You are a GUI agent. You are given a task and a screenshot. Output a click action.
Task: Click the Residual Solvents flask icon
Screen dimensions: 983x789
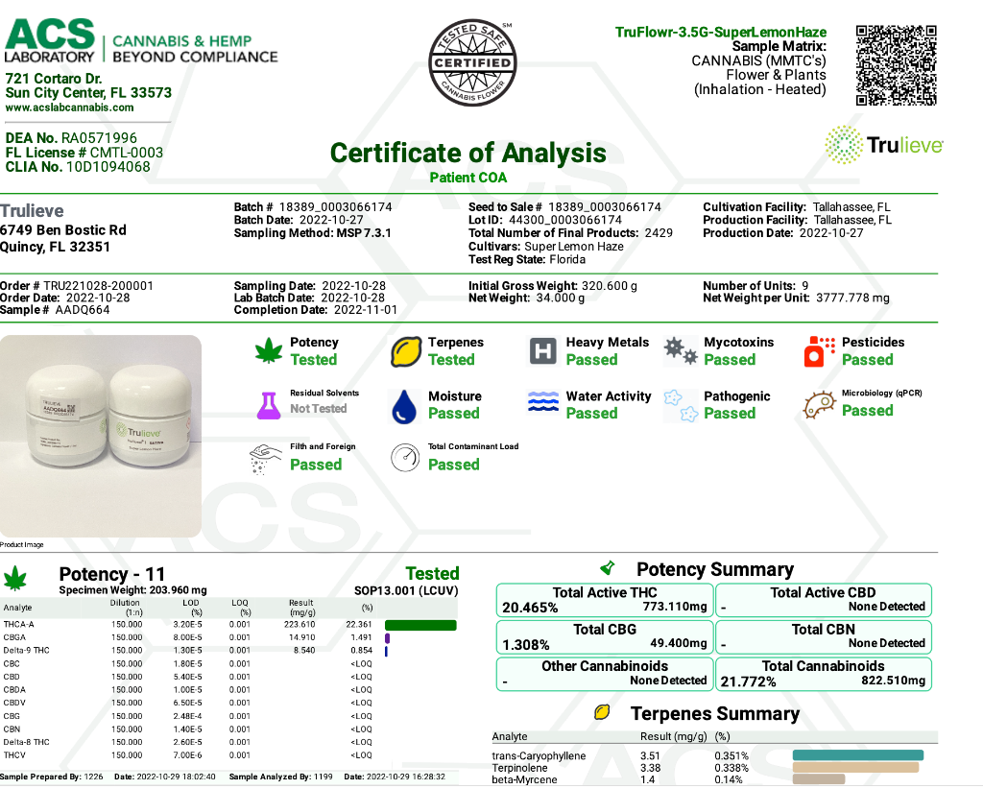click(269, 405)
